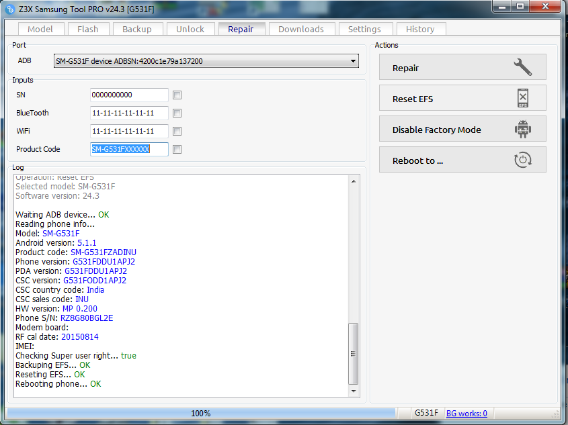
Task: Open the Downloads tab
Action: click(301, 29)
